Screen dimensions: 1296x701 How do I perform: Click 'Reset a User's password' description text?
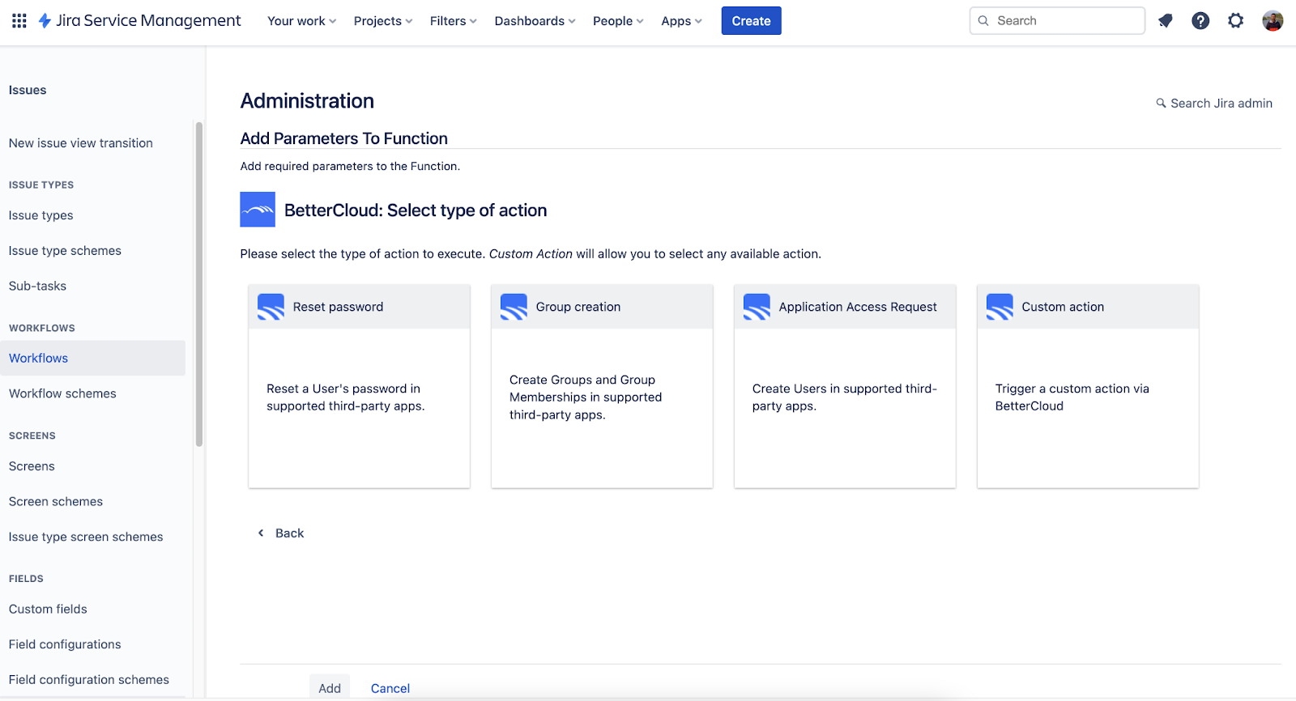[346, 397]
